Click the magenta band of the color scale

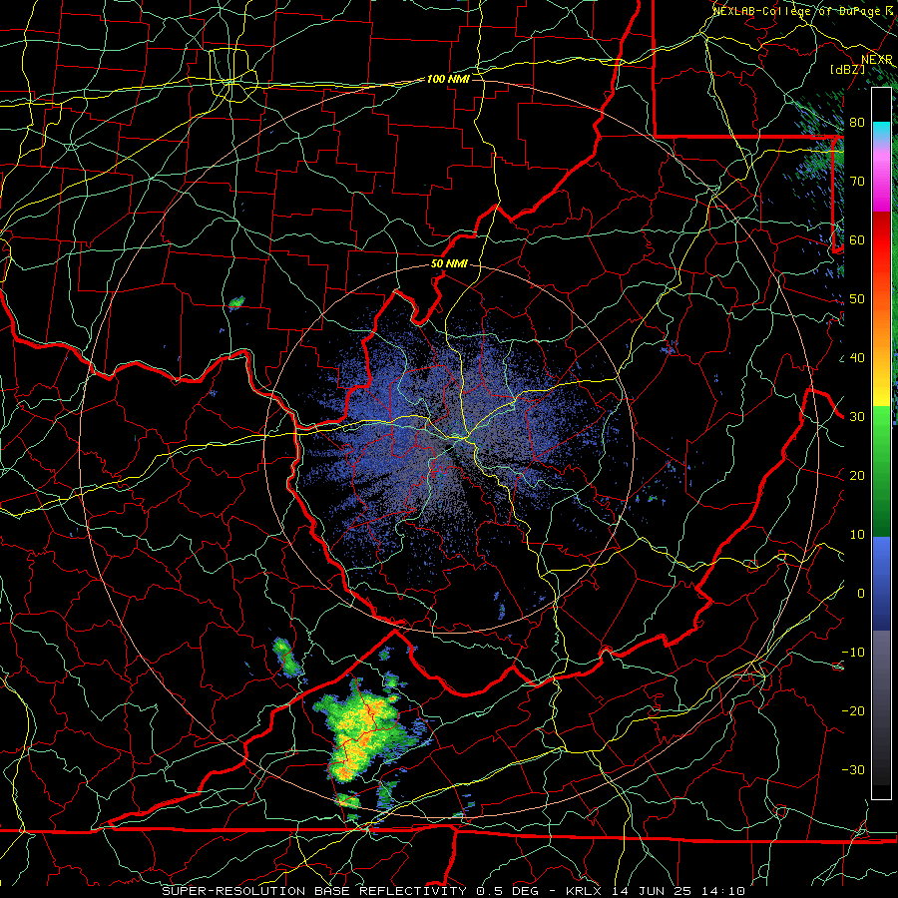[881, 184]
